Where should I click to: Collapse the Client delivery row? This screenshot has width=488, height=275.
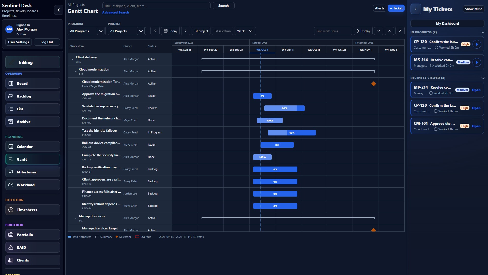pyautogui.click(x=73, y=59)
